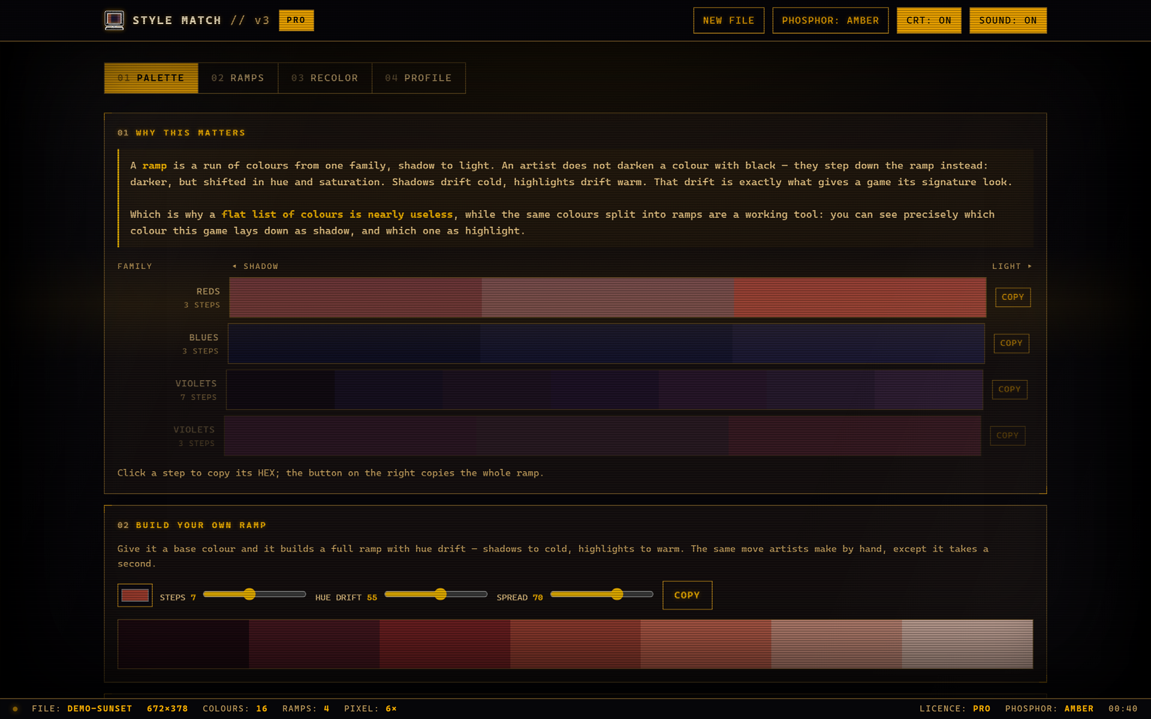Click the PHOSPHOR: AMBER status bar entry
The height and width of the screenshot is (719, 1151).
point(1050,709)
